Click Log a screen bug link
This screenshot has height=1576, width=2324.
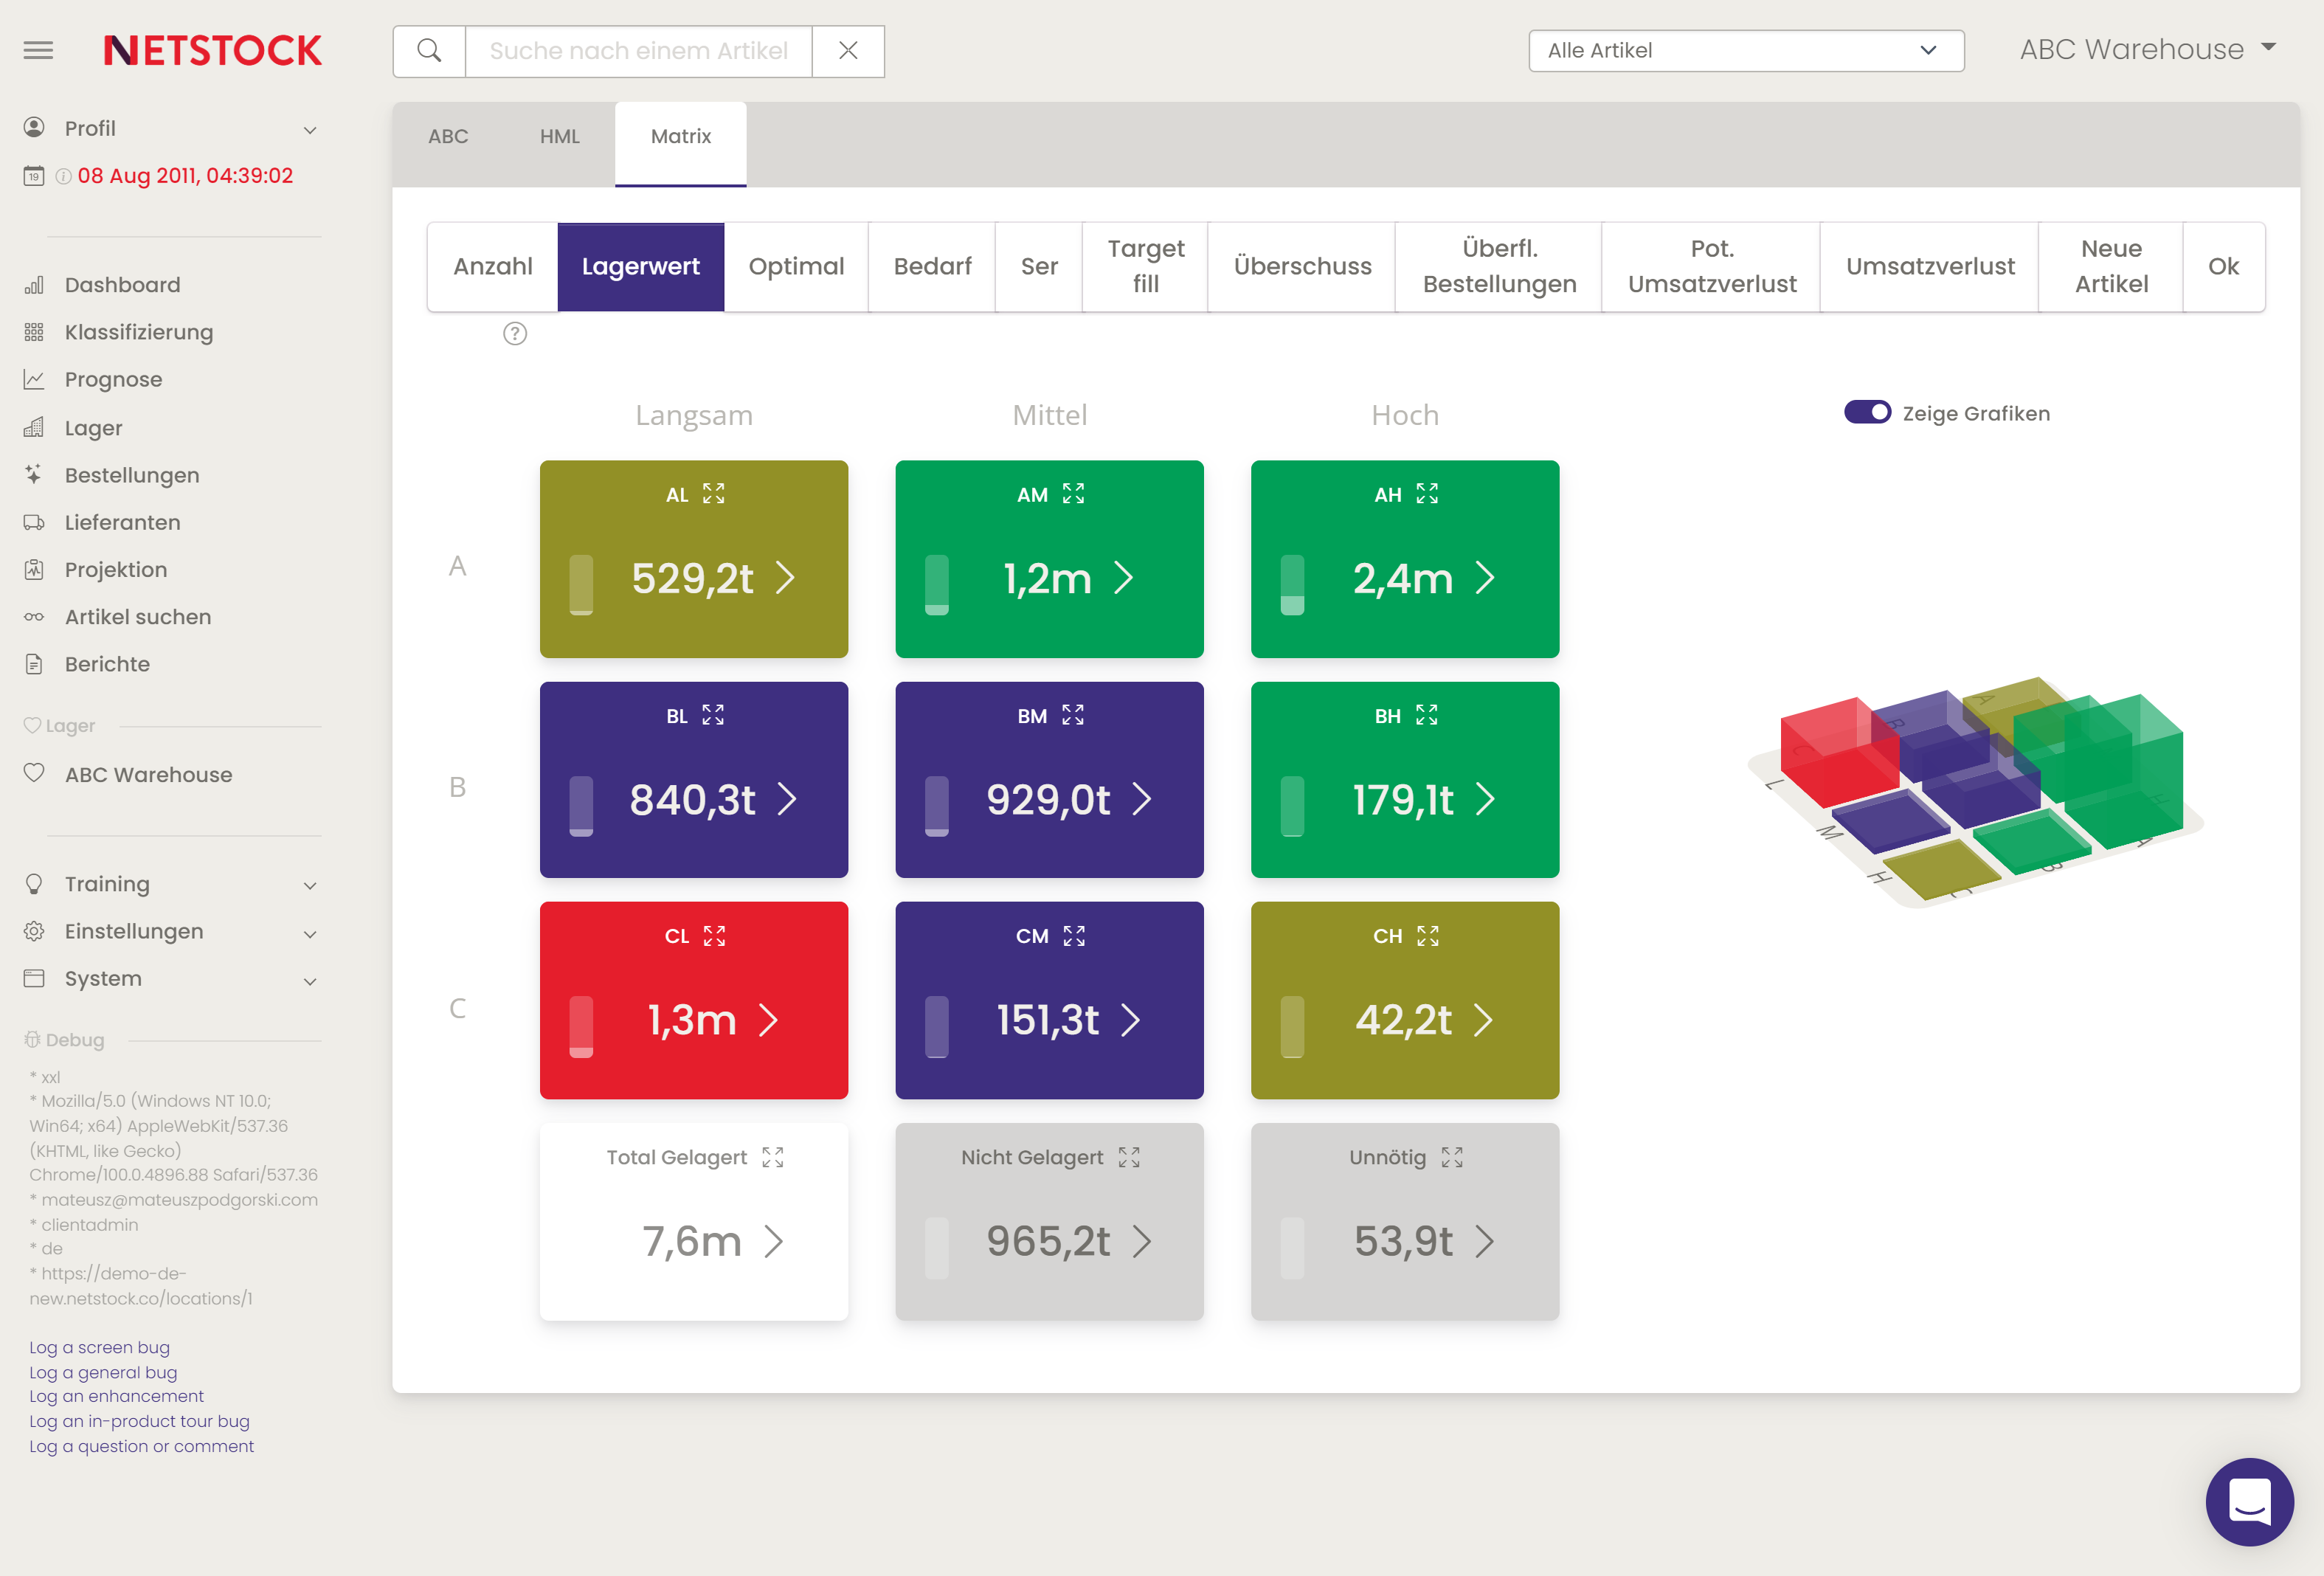click(99, 1347)
